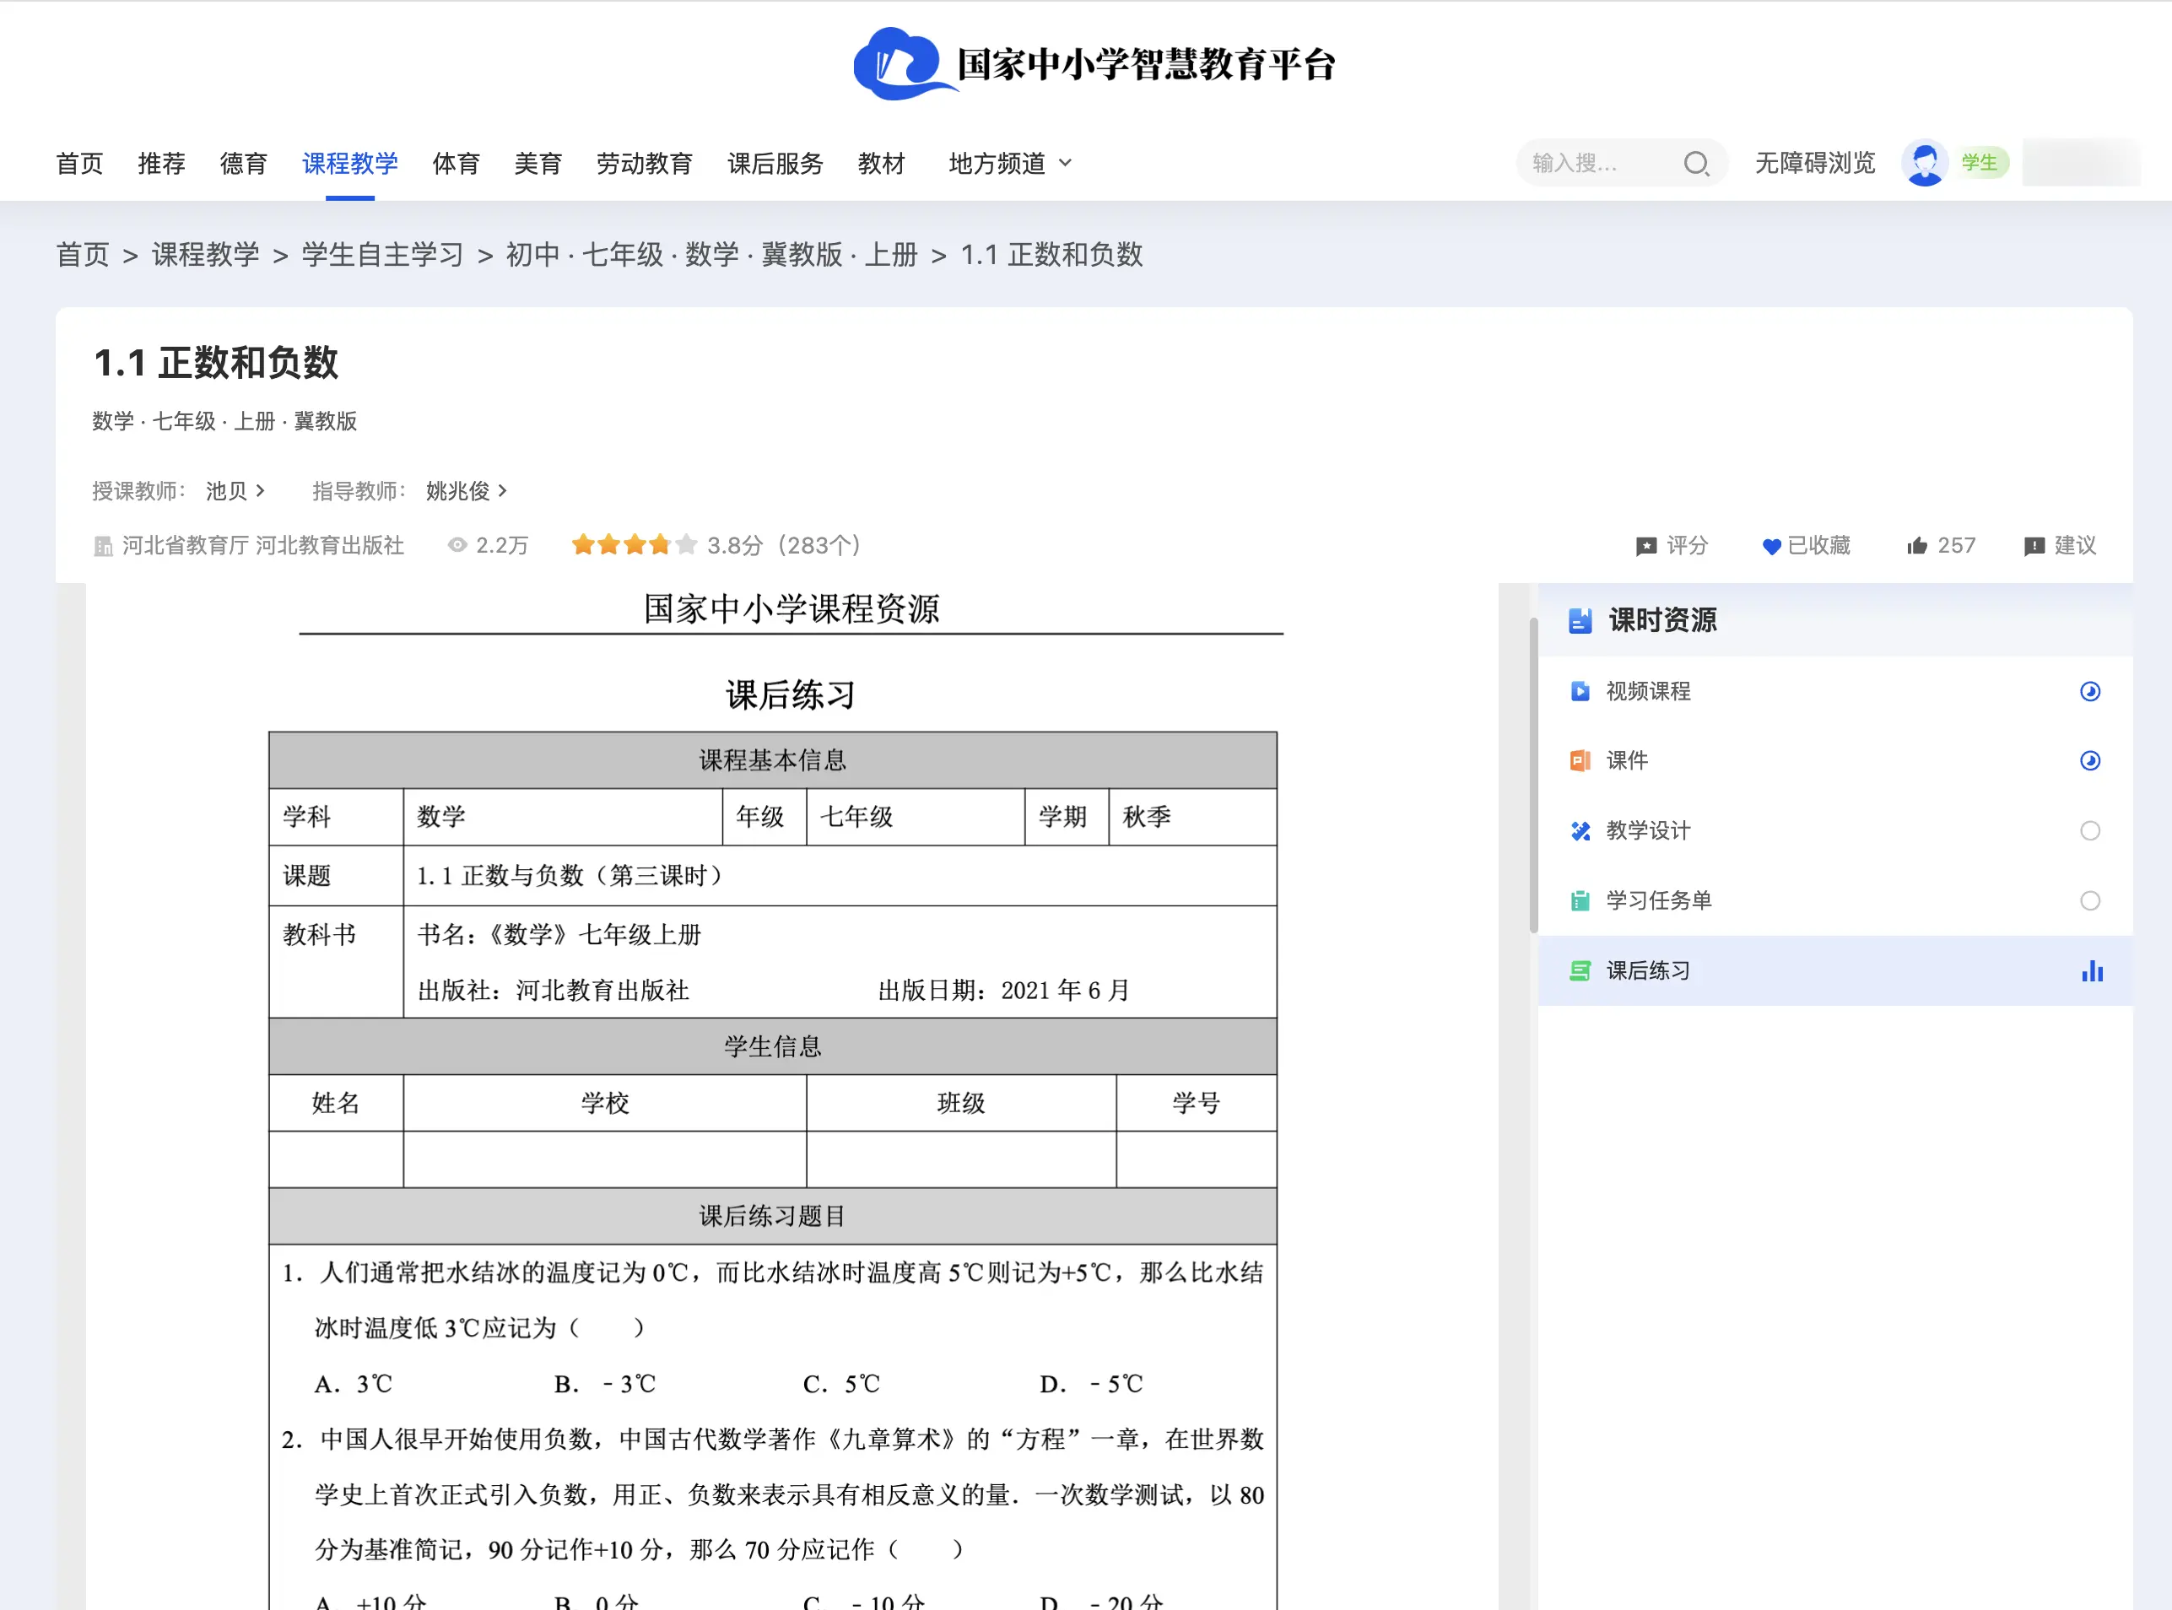Expand advisor 姚兆俊 details chevron
Screen dimensions: 2172x1610
click(502, 490)
